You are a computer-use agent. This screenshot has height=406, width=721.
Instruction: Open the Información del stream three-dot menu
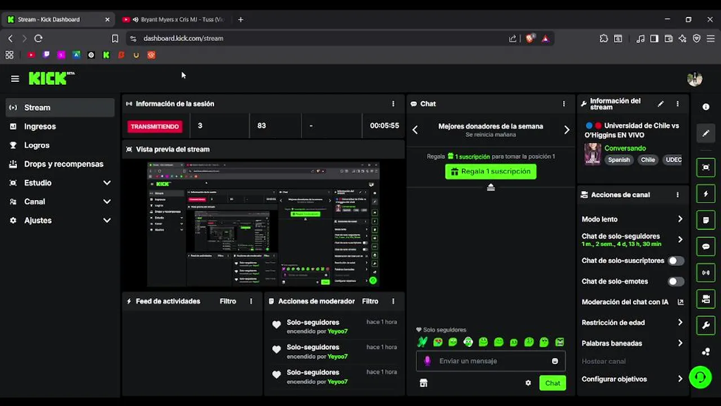tap(677, 104)
